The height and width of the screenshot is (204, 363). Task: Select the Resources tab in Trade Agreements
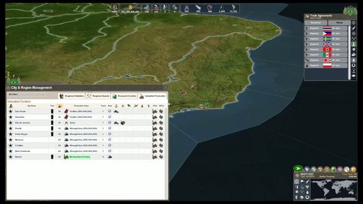click(316, 23)
